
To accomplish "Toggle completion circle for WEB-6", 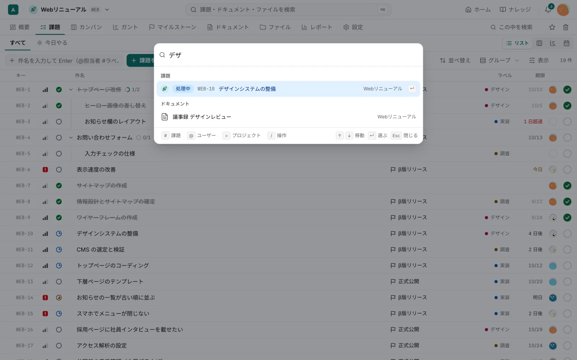I will coord(567,170).
